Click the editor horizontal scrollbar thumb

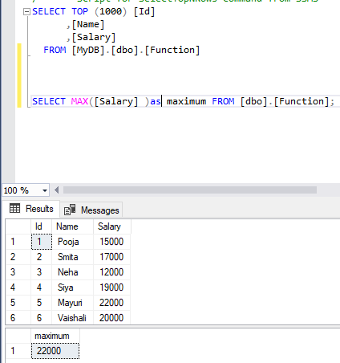(x=190, y=190)
